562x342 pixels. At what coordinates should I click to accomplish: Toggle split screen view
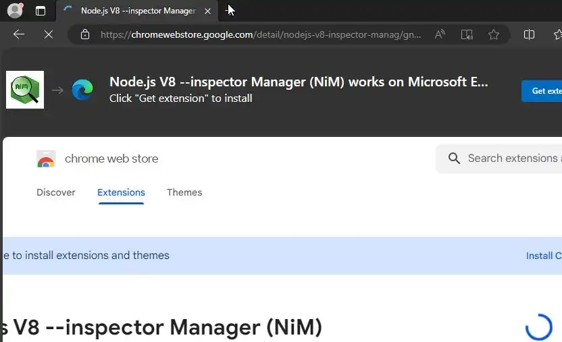coord(530,34)
